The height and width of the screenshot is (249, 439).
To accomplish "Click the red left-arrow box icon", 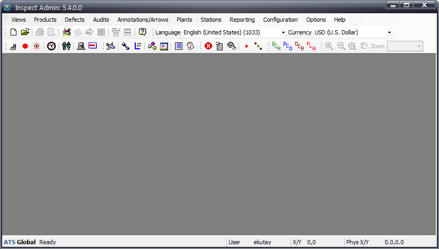I will point(93,46).
